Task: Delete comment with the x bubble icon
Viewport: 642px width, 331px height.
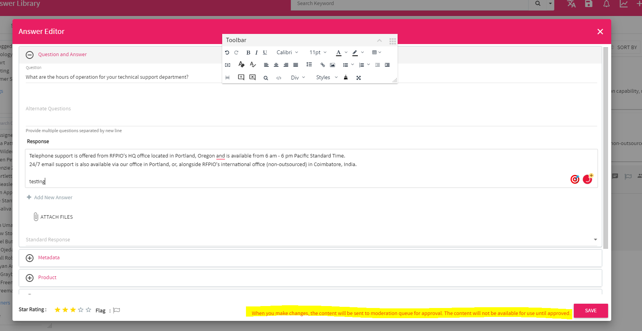Action: (253, 77)
